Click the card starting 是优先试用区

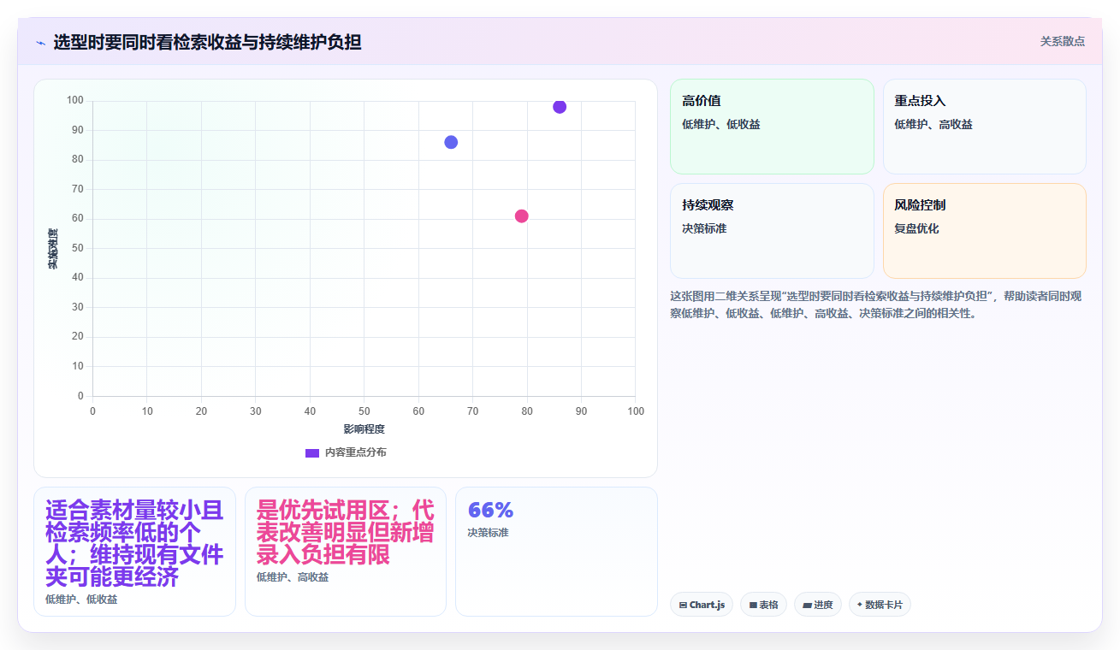[346, 552]
